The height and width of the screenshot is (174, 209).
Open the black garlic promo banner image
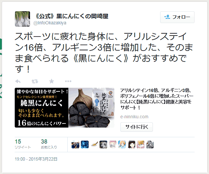[64, 108]
